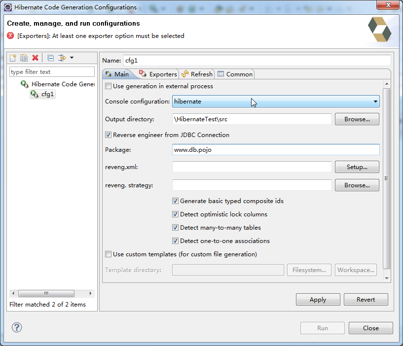The height and width of the screenshot is (346, 403).
Task: Toggle Detect optimistic lock columns
Action: [x=175, y=214]
